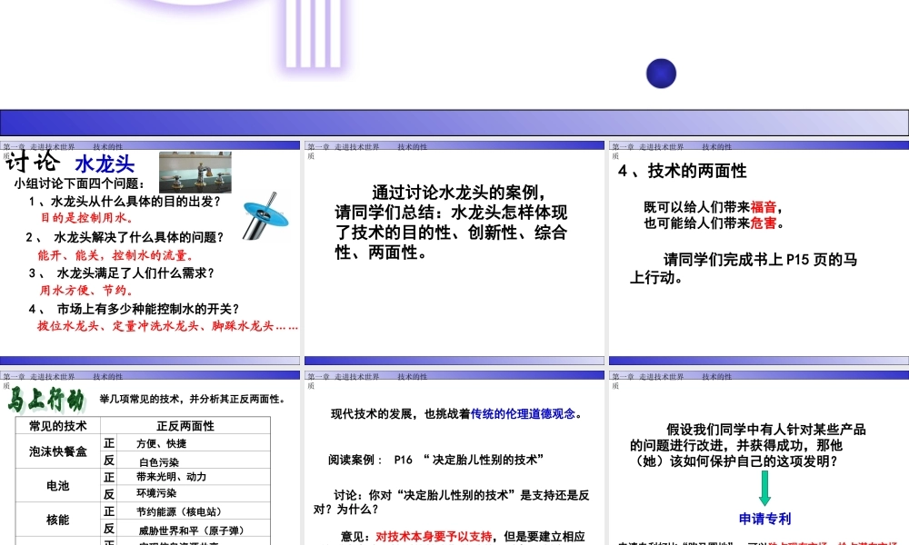Click the 讨论 word-art heading
909x545 pixels.
(34, 163)
